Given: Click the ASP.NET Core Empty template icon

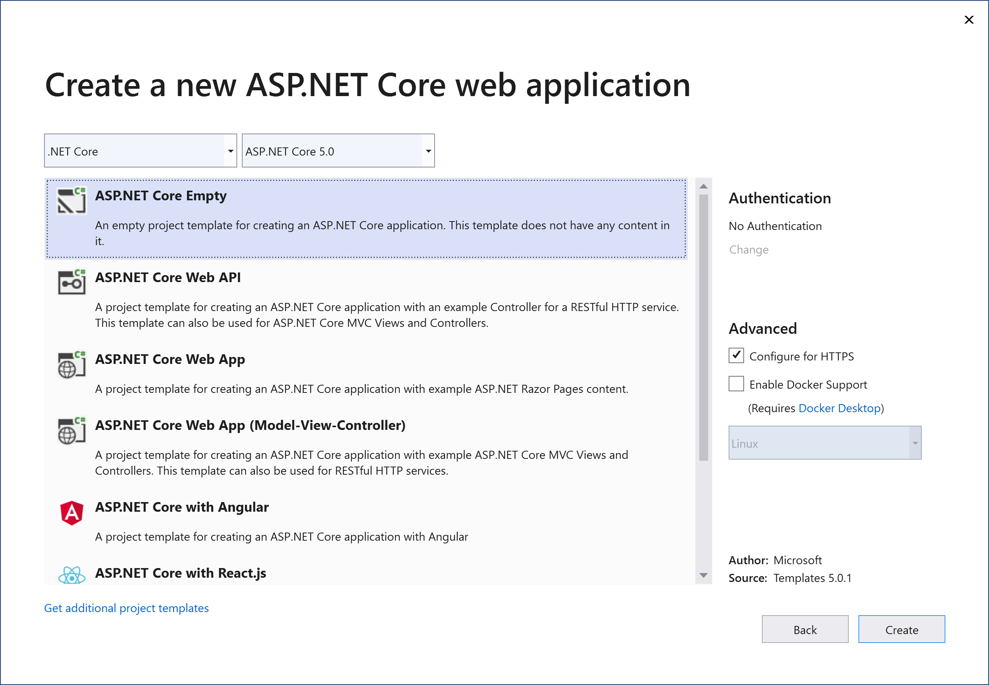Looking at the screenshot, I should pyautogui.click(x=71, y=200).
